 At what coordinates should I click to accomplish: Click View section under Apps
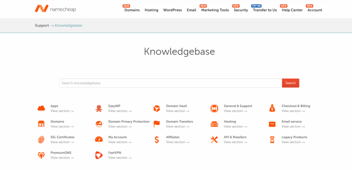coord(62,111)
